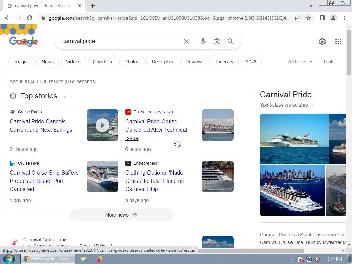The image size is (352, 264).
Task: Select the Photos filter chip
Action: (x=132, y=62)
